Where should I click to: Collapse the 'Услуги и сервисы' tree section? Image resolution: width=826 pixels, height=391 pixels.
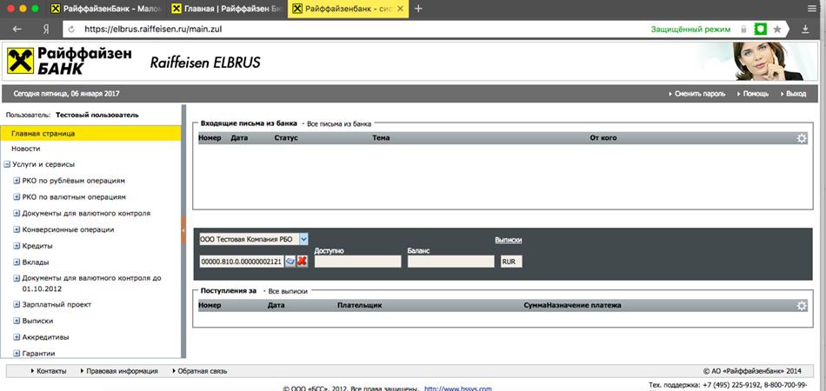click(7, 164)
